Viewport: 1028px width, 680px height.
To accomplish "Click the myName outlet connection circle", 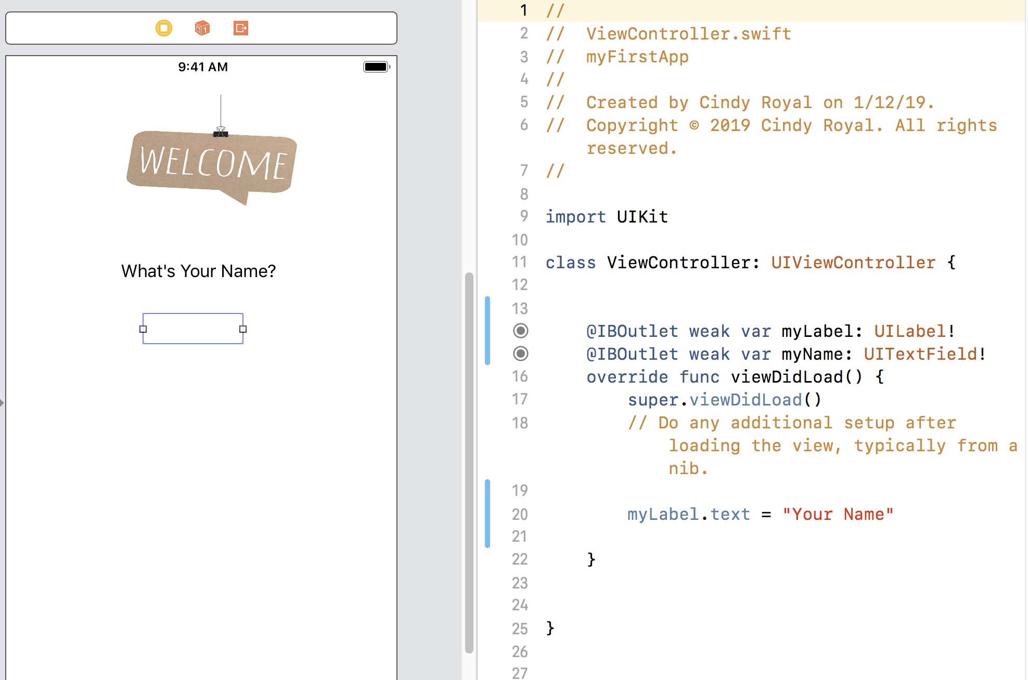I will [x=521, y=354].
